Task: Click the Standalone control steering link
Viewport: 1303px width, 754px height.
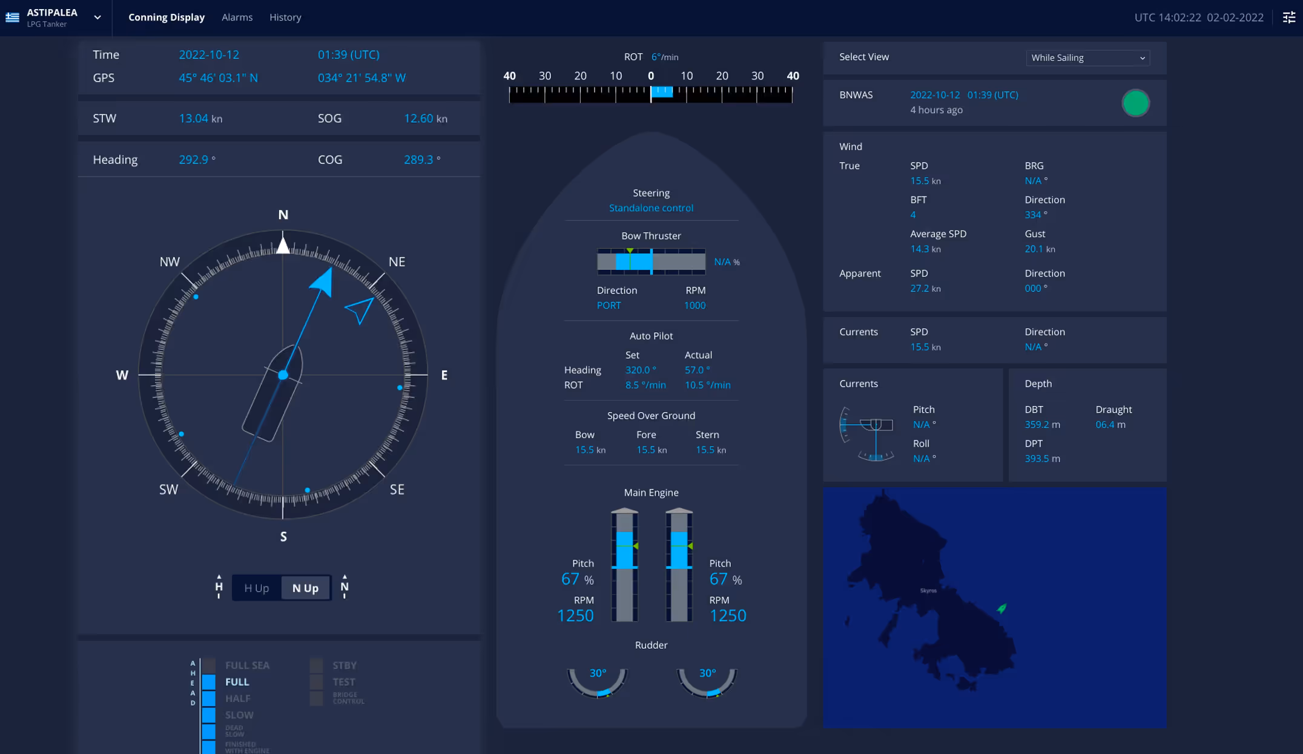Action: [651, 208]
